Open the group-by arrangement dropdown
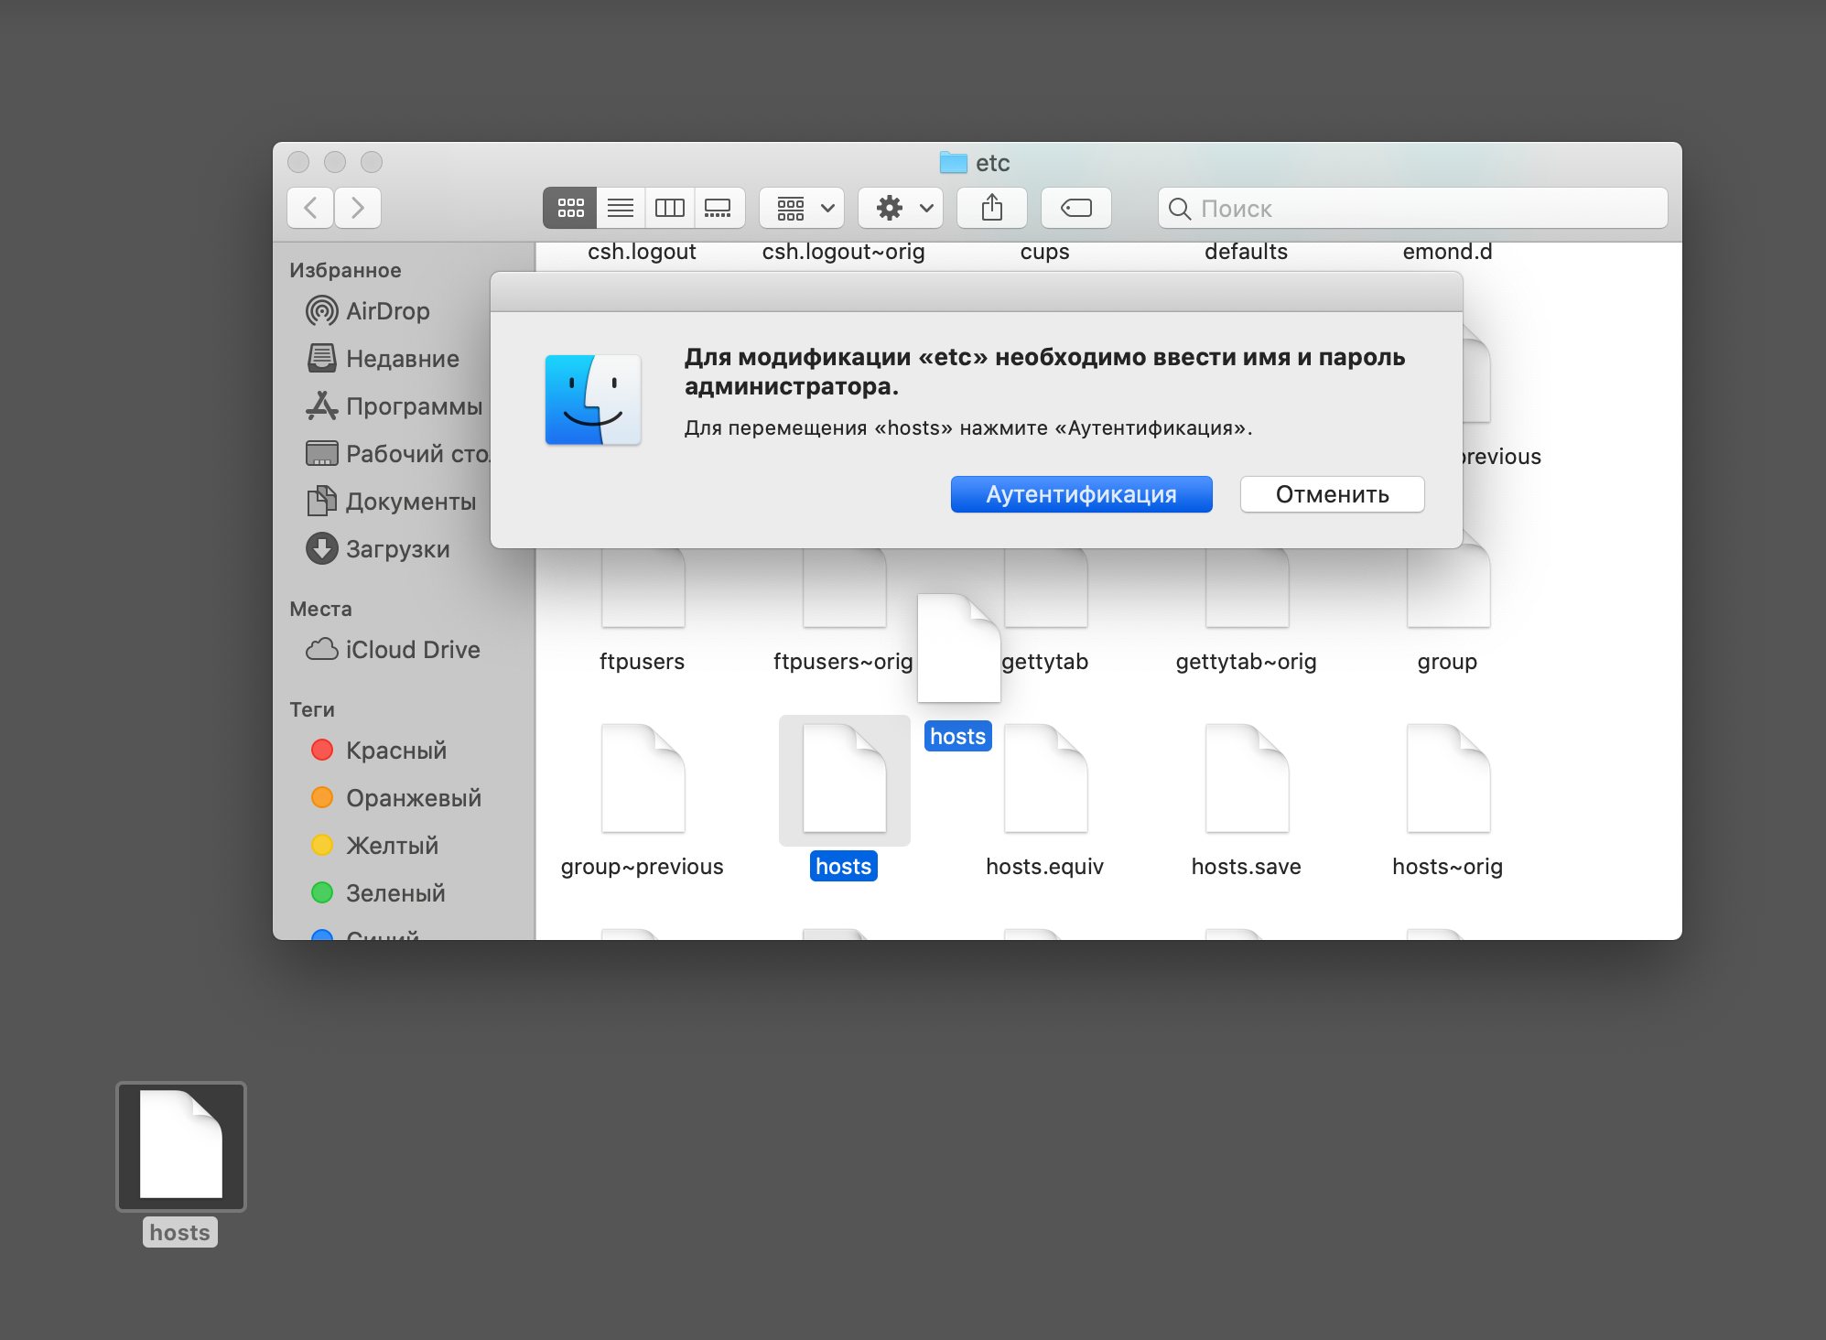The height and width of the screenshot is (1340, 1826). click(x=805, y=208)
